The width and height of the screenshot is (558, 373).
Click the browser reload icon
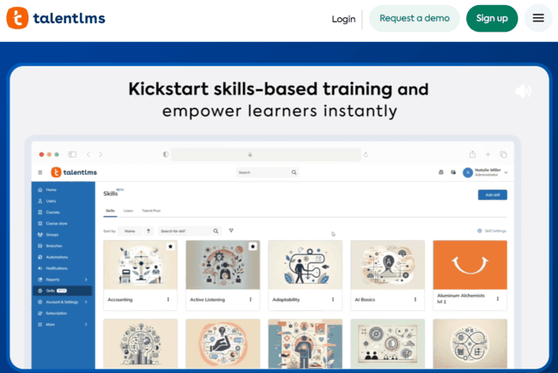point(366,154)
